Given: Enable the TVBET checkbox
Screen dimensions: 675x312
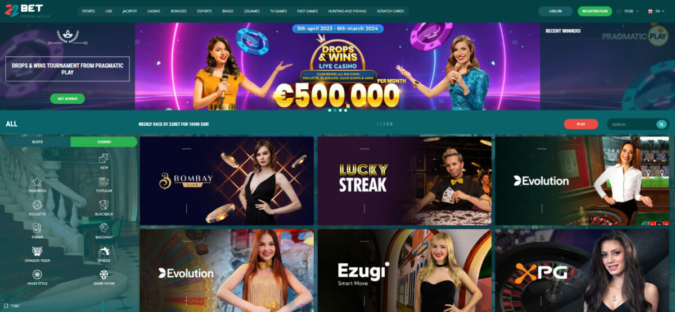Looking at the screenshot, I should [6, 306].
